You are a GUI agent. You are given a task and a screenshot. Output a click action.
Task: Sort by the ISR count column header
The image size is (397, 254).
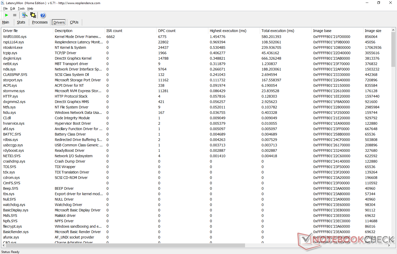tap(131, 31)
